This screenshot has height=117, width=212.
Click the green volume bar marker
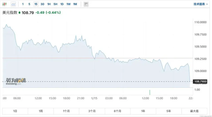[x=150, y=92]
